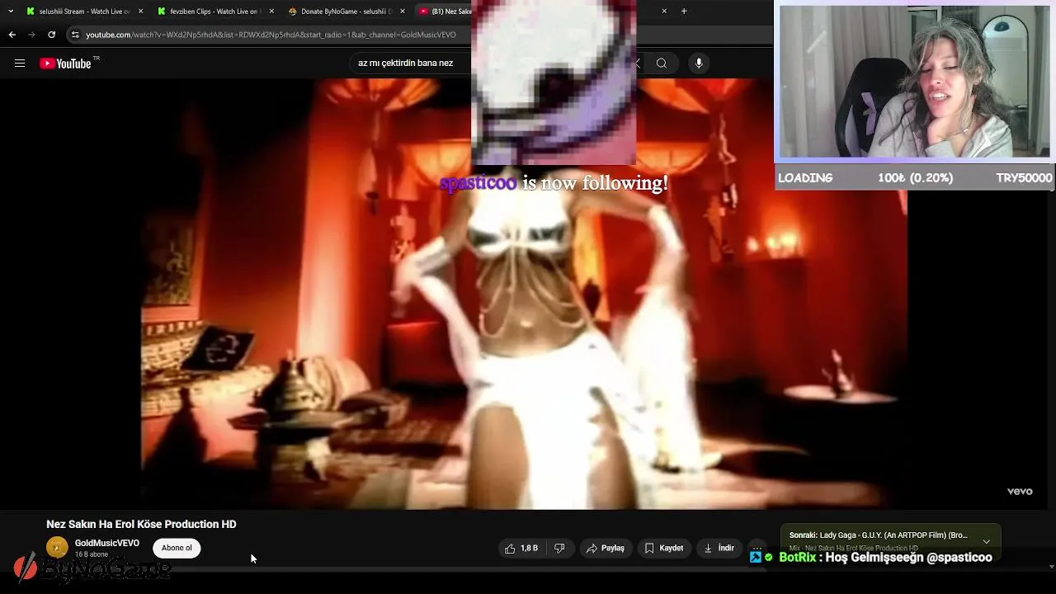Close the Donate ByNoGame tab

tap(403, 12)
